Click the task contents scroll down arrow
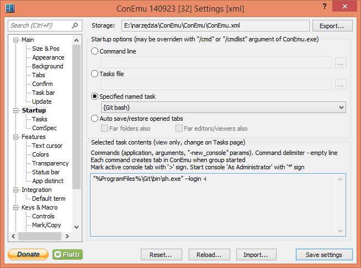361x268 pixels. [x=340, y=231]
